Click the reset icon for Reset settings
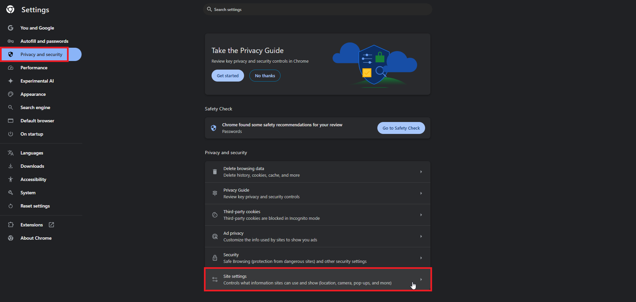636x302 pixels. click(11, 206)
